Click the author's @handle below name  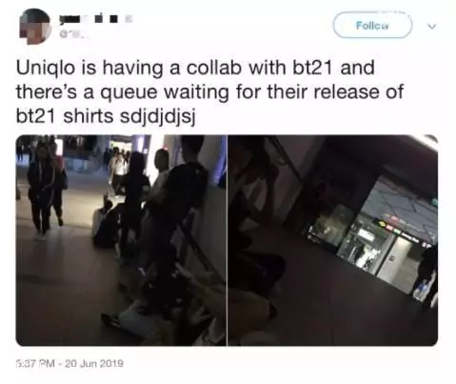click(73, 35)
